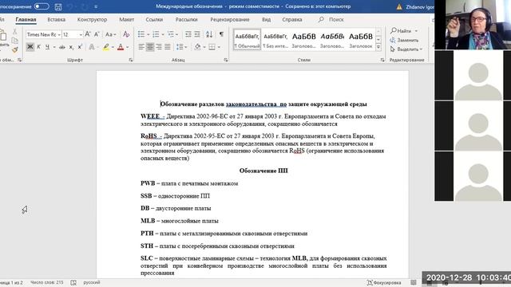The width and height of the screenshot is (511, 287).
Task: Open the Главная ribbon tab
Action: point(26,19)
